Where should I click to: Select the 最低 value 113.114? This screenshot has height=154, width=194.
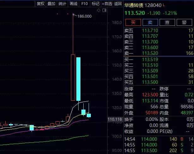[150, 101]
